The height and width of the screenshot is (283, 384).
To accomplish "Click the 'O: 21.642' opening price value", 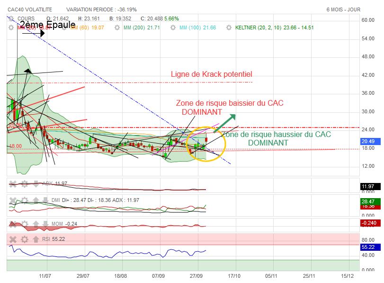I will click(58, 18).
